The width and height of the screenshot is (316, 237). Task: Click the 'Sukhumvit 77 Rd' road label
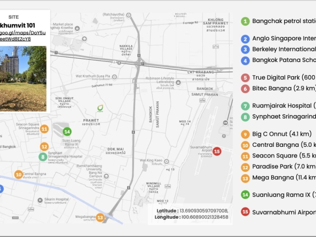(102, 85)
